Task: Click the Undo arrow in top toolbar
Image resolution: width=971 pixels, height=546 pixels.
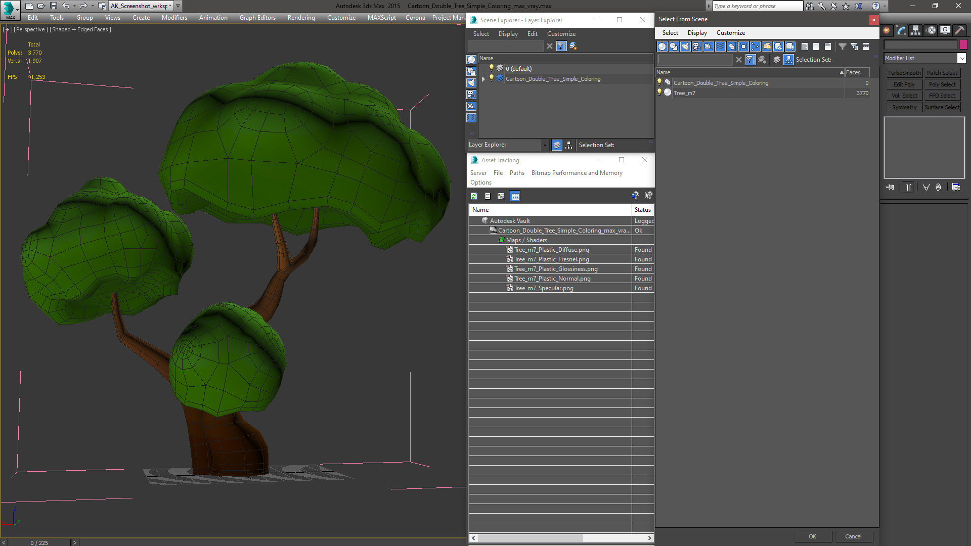Action: point(65,6)
